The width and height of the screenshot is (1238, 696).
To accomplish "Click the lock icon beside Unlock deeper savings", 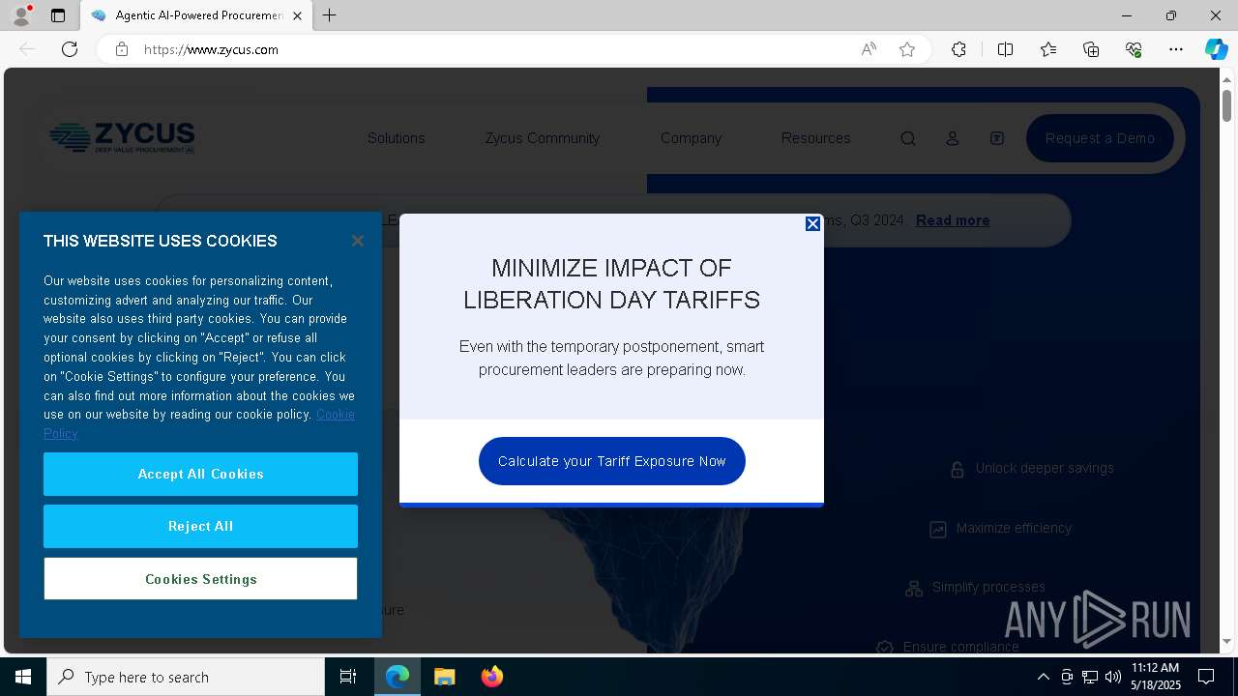I will 957,469.
